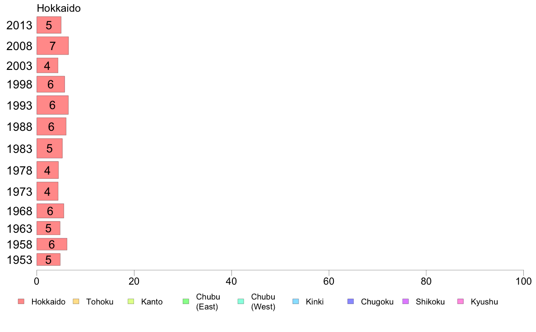This screenshot has width=536, height=332.
Task: Click the 1953 year label
Action: point(19,260)
